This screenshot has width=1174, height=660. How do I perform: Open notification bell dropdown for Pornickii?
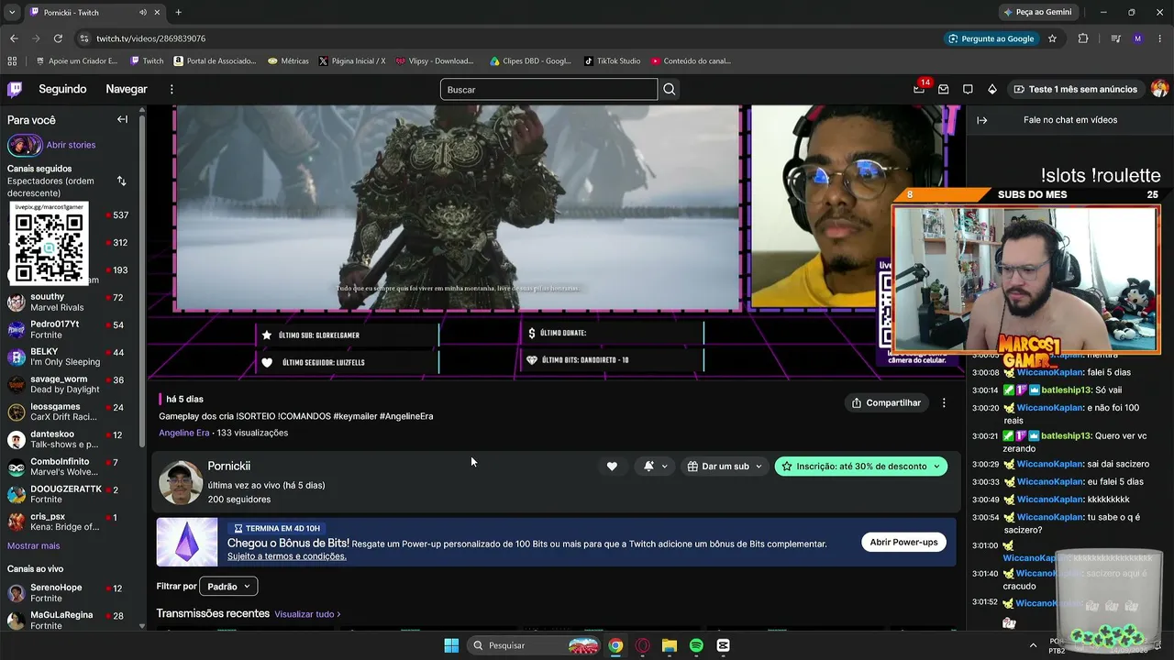655,467
